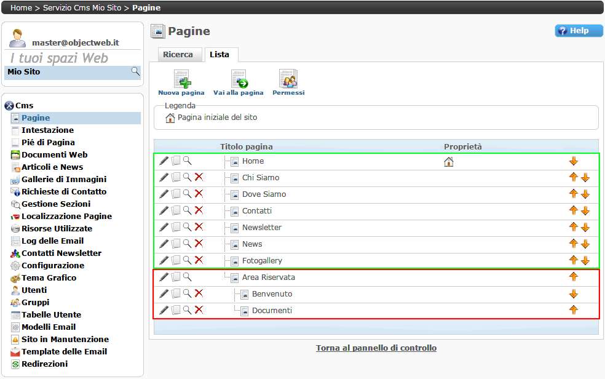Open Articoli e News in sidebar
Screen dimensions: 605x379
click(x=52, y=167)
